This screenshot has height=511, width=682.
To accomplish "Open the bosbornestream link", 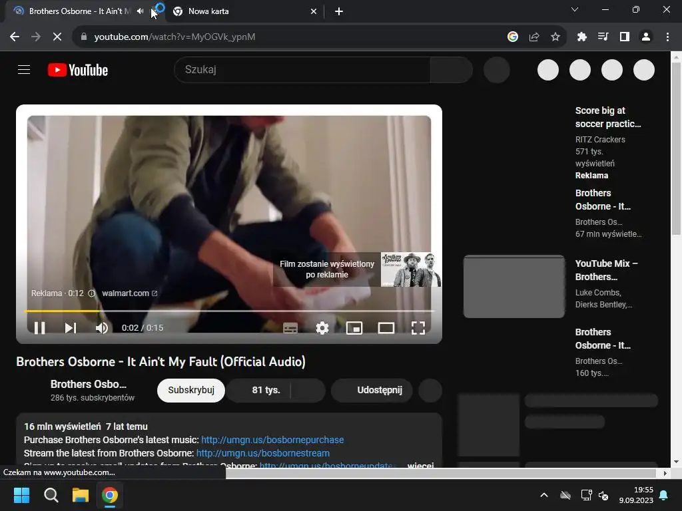I will [x=262, y=453].
